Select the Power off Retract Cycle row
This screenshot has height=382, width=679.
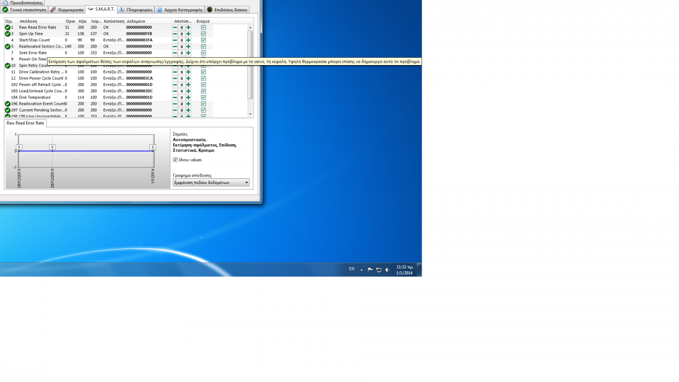pyautogui.click(x=109, y=85)
